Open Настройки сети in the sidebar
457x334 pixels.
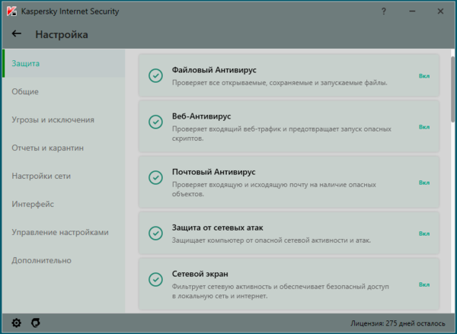pyautogui.click(x=42, y=176)
